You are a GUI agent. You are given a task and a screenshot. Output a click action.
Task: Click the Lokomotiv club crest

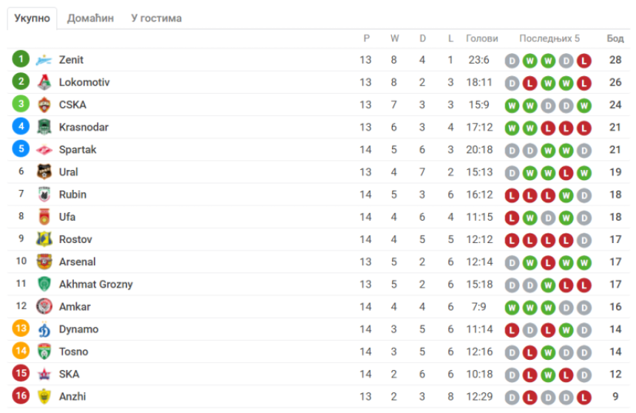pos(44,82)
